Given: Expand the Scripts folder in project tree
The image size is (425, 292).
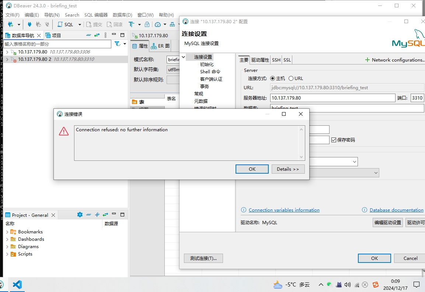Looking at the screenshot, I should (x=7, y=254).
